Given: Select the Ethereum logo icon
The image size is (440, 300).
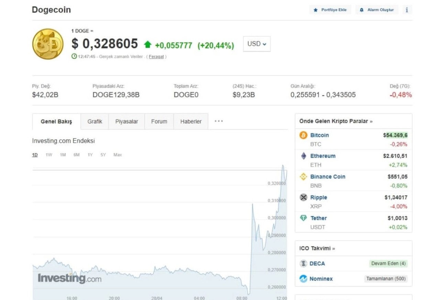Looking at the screenshot, I should (x=303, y=156).
